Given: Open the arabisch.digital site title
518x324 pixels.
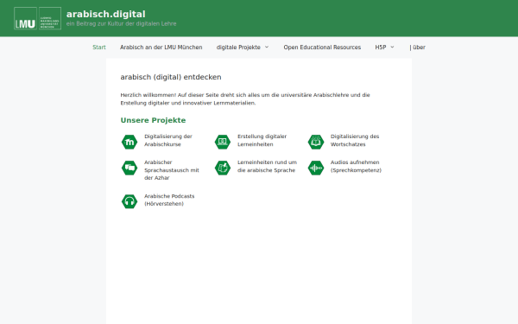Looking at the screenshot, I should 105,14.
